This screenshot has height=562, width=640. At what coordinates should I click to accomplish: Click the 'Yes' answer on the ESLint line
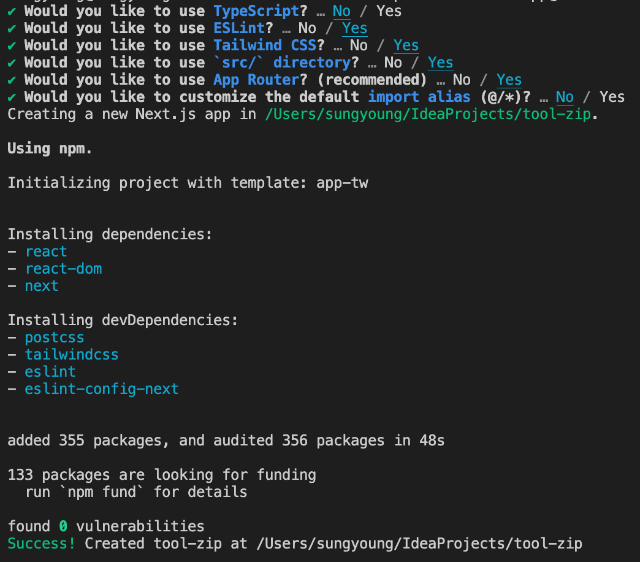point(355,28)
